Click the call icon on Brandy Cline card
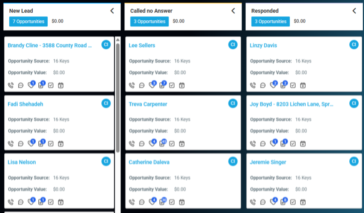364x213 pixels. click(11, 85)
